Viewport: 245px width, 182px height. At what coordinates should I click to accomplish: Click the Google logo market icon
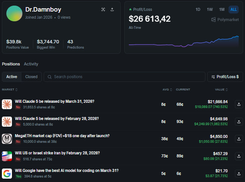pyautogui.click(x=7, y=173)
